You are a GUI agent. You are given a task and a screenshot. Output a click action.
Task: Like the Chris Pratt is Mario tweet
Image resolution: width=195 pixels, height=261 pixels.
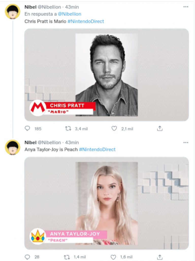click(114, 129)
